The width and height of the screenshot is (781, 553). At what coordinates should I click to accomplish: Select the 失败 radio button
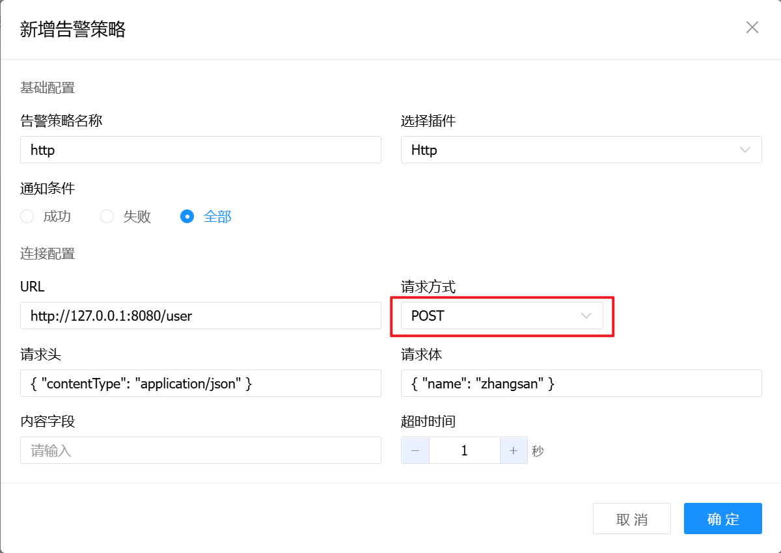point(107,217)
